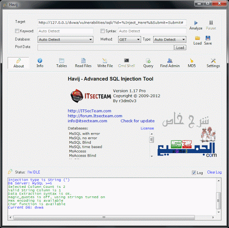Click log line 'DB Server: MySQL >=5'
Viewport: 229px width, 228px height.
point(30,183)
